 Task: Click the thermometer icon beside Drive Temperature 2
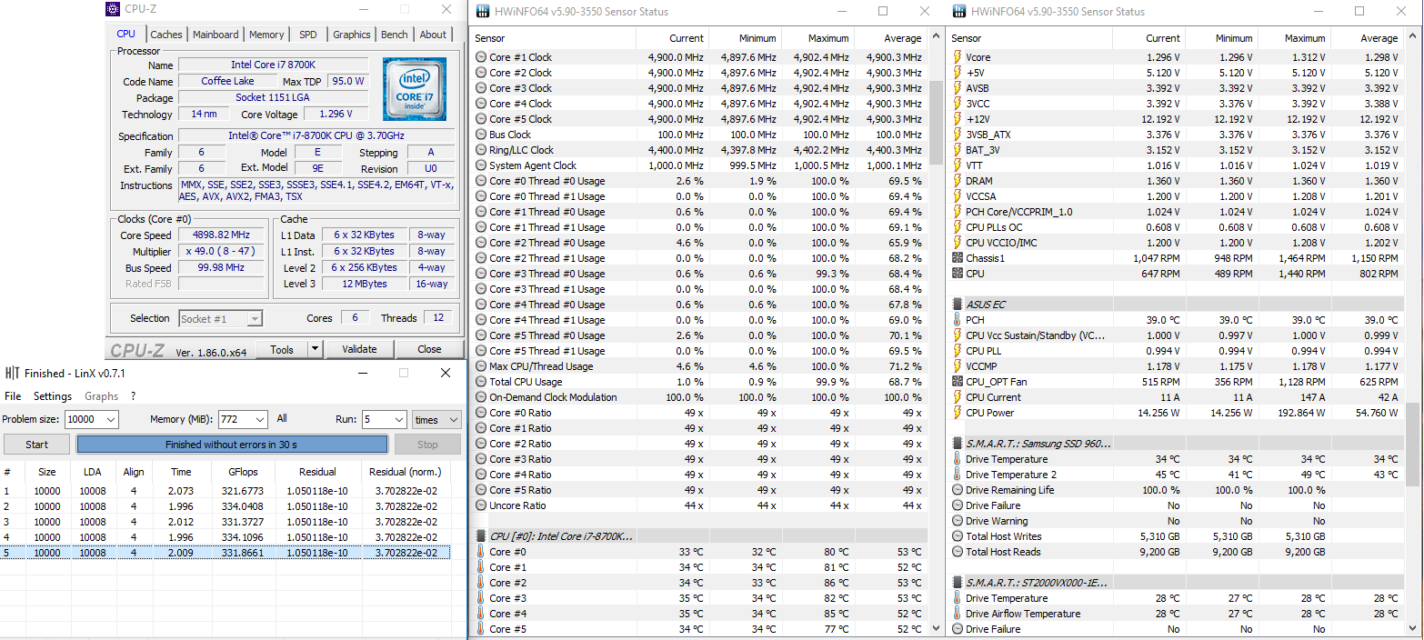click(x=957, y=475)
